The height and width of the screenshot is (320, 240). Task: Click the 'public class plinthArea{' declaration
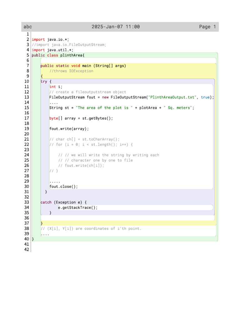click(58, 55)
